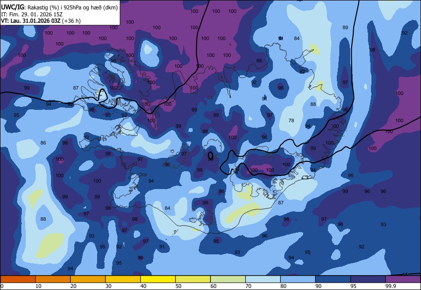The width and height of the screenshot is (421, 290).
Task: Pick the 50–60 pale yellow legend swatch
Action: pyautogui.click(x=193, y=279)
